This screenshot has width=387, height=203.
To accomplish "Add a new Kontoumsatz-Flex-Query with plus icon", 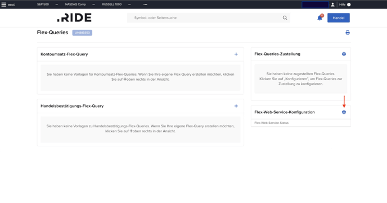I will (236, 54).
